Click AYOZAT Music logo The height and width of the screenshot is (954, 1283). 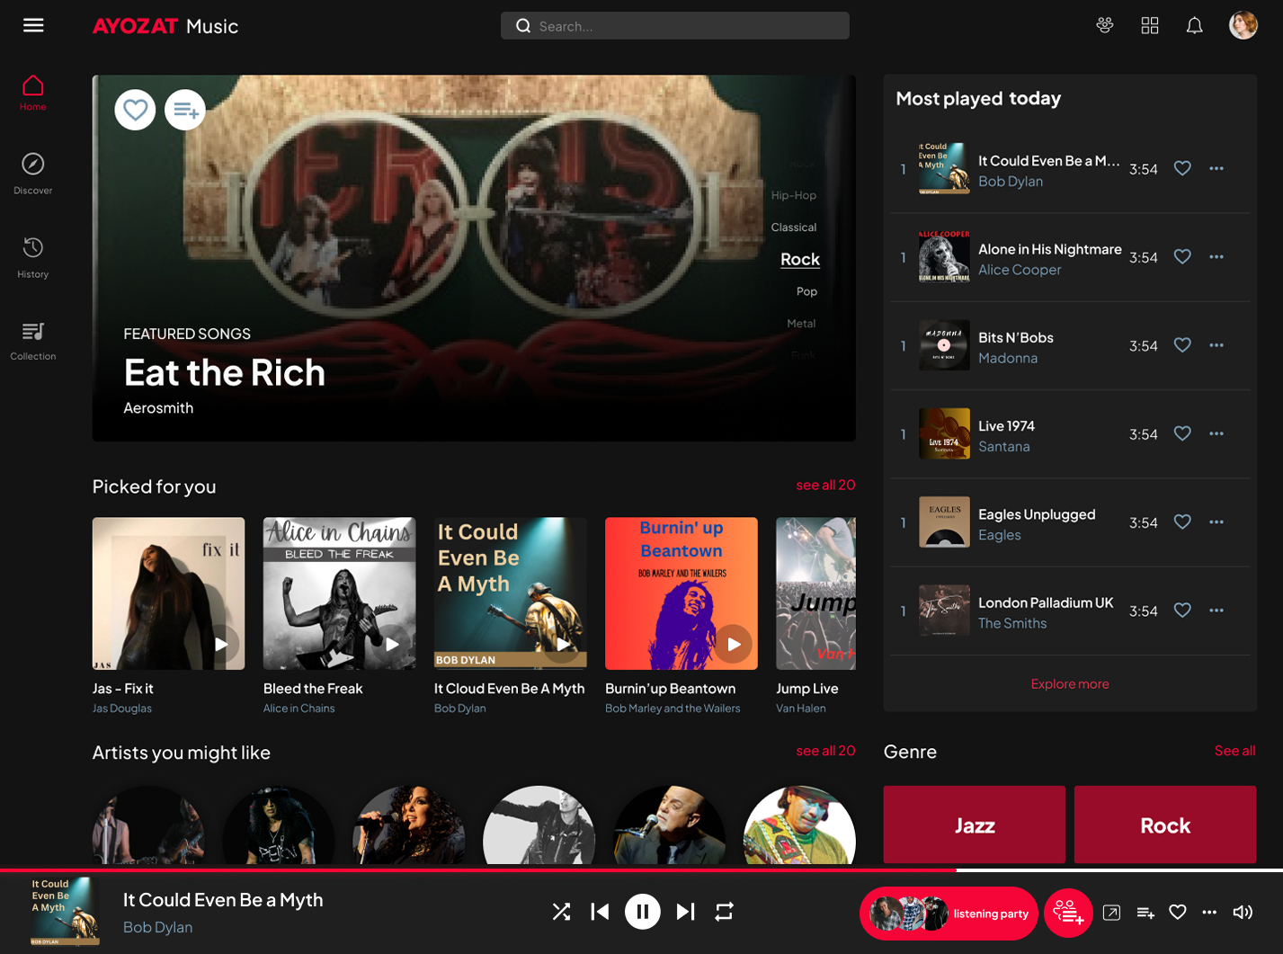(x=165, y=26)
